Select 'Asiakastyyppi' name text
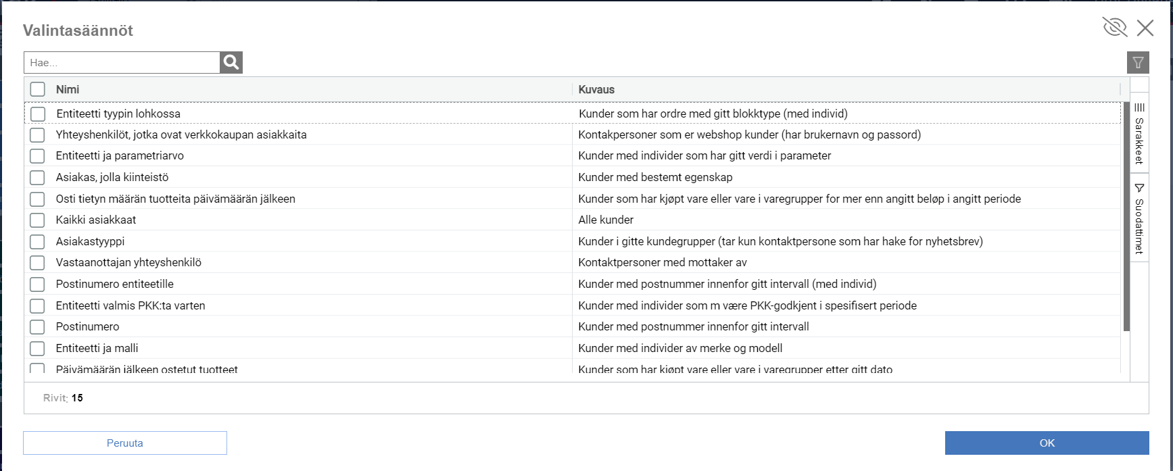The height and width of the screenshot is (471, 1173). point(90,241)
